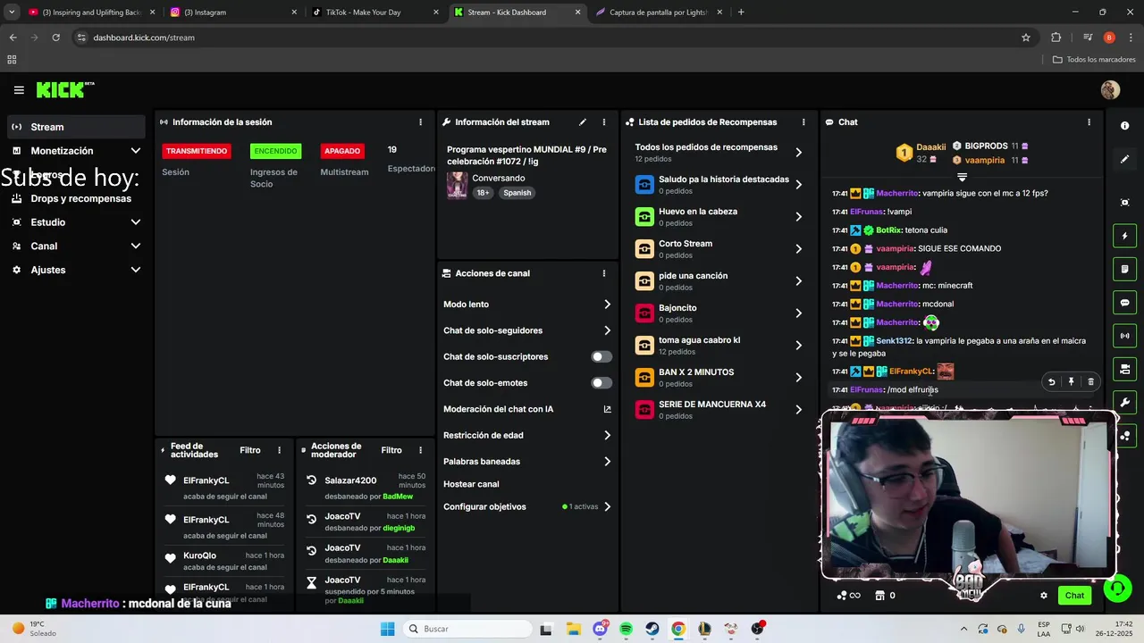Image resolution: width=1144 pixels, height=643 pixels.
Task: Switch to the Instagram browser tab
Action: click(232, 13)
